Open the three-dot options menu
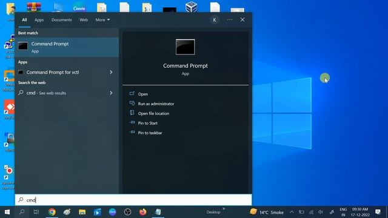The height and width of the screenshot is (218, 388). (x=229, y=20)
